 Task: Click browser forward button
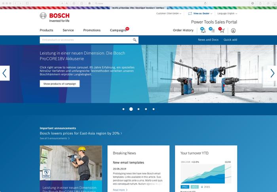coord(20,3)
